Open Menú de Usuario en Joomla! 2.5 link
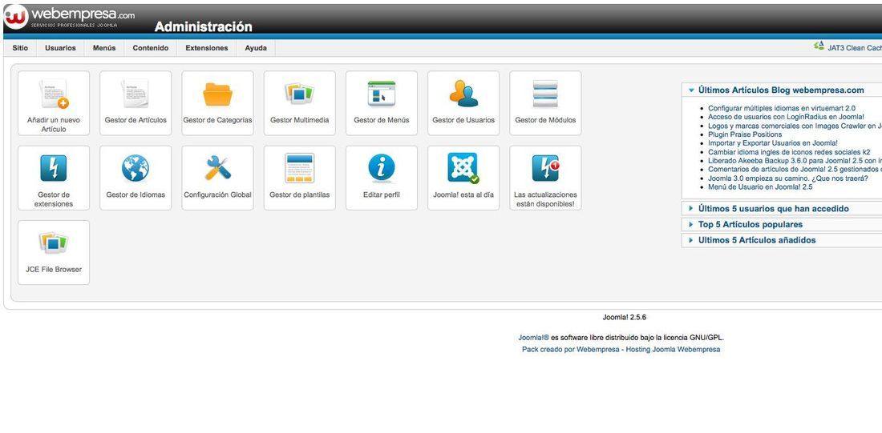 point(760,187)
